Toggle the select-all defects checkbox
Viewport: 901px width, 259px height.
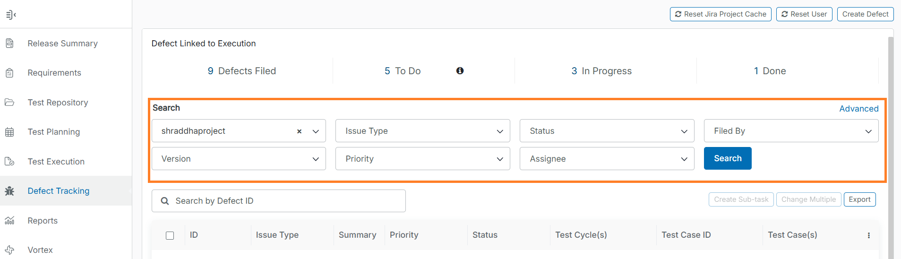pos(170,235)
